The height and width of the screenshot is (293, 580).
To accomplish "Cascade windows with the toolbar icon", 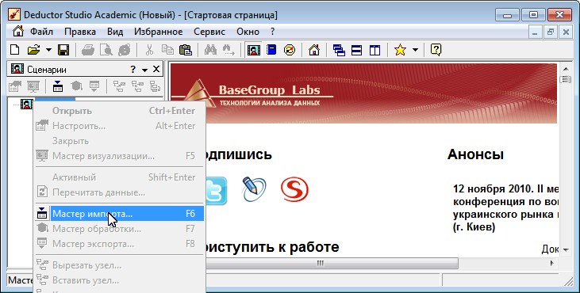I will (x=339, y=50).
